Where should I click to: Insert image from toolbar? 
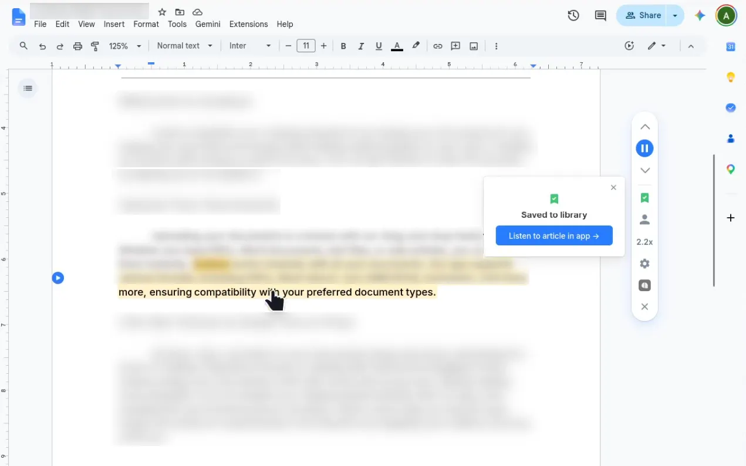click(474, 46)
